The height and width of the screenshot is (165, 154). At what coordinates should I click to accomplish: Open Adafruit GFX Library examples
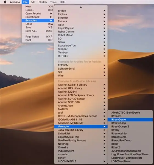coord(81,88)
